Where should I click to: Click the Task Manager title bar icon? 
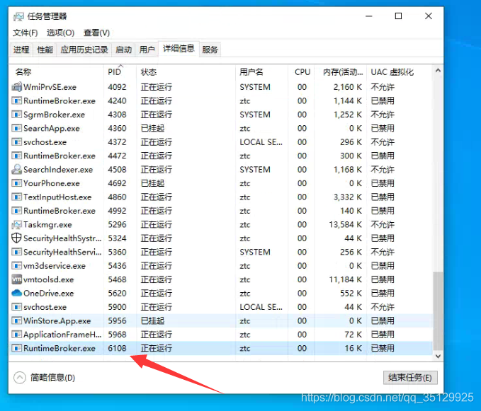[18, 16]
